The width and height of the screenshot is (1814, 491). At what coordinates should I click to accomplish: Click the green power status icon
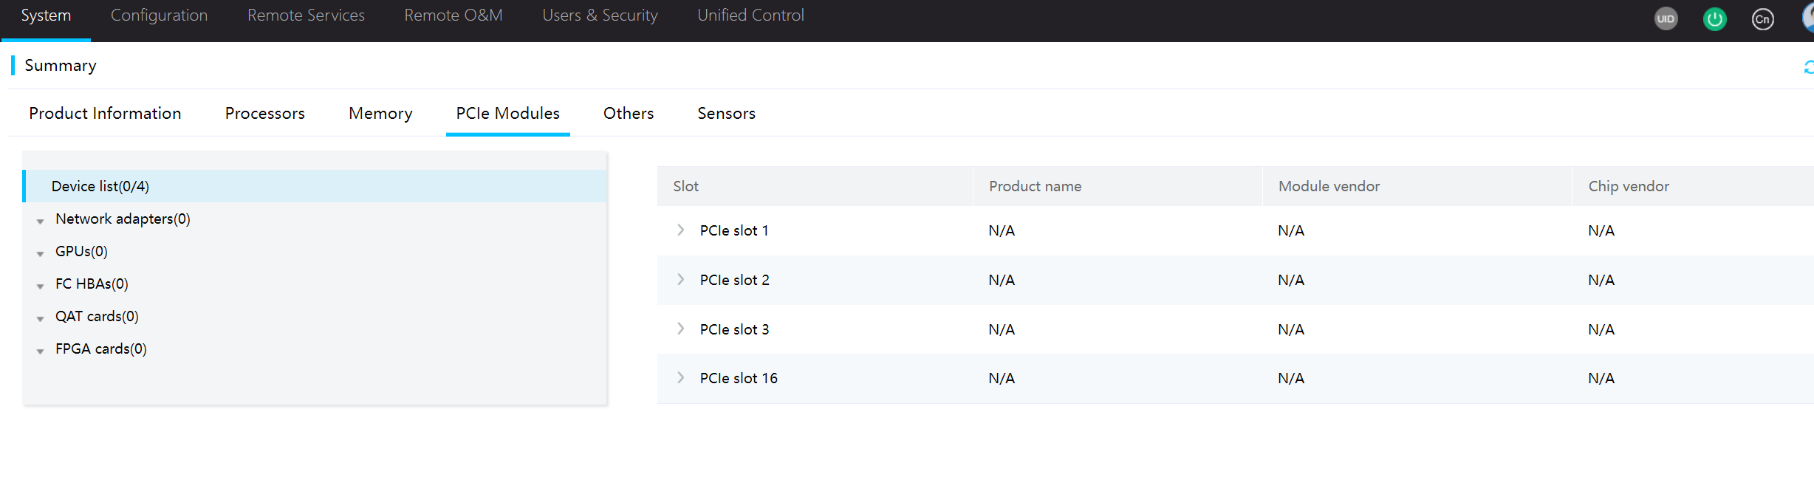pyautogui.click(x=1714, y=19)
